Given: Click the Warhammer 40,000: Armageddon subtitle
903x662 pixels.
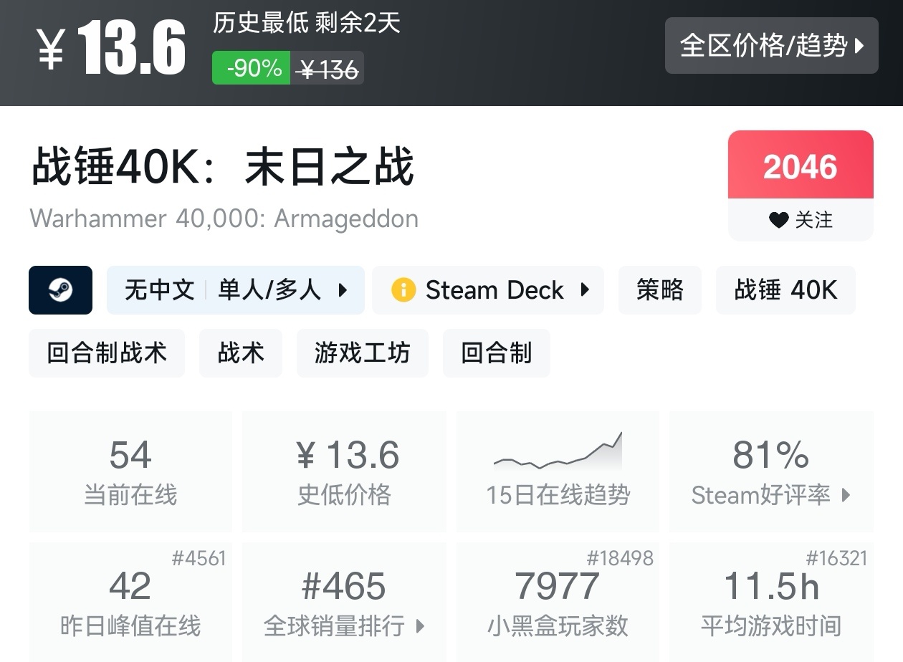Looking at the screenshot, I should [x=224, y=219].
